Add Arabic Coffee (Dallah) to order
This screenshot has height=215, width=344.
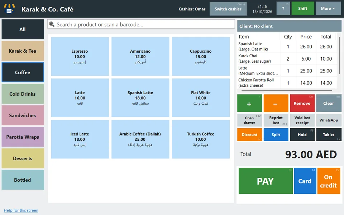[140, 139]
